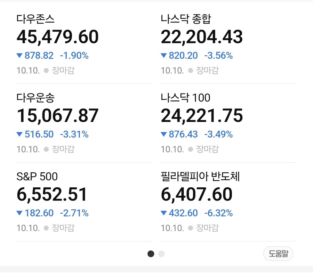Screen dimensions: 313x278
Task: Click the 다우존스 down-arrow change icon
Action: (x=19, y=56)
